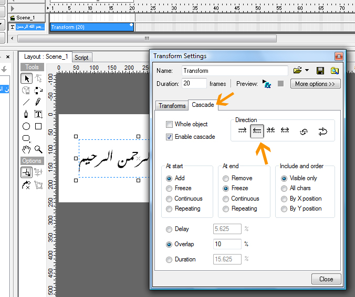Uncheck Enable cascade
355x297 pixels.
tap(169, 137)
